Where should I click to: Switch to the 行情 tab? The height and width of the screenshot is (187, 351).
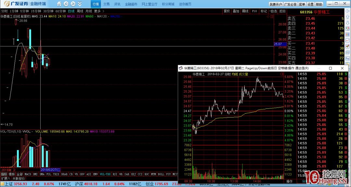coord(96,4)
